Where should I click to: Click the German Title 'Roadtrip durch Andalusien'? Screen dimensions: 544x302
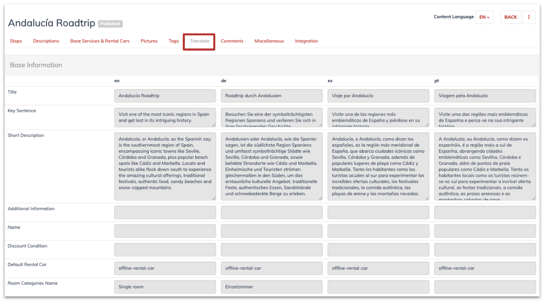tap(272, 96)
